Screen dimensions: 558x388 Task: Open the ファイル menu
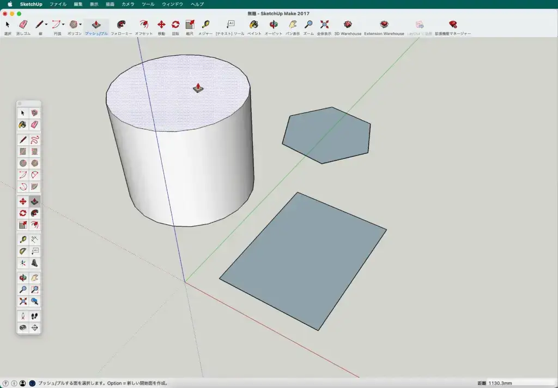point(58,4)
